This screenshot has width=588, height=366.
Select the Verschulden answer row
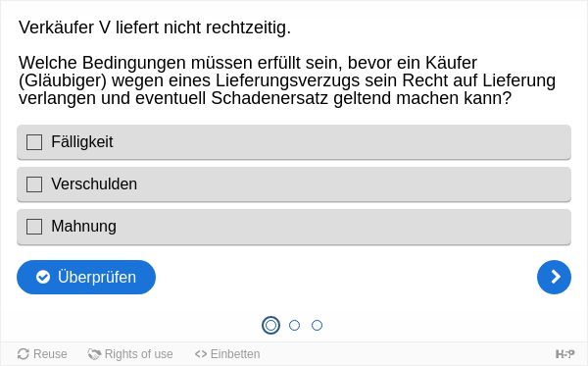(294, 184)
